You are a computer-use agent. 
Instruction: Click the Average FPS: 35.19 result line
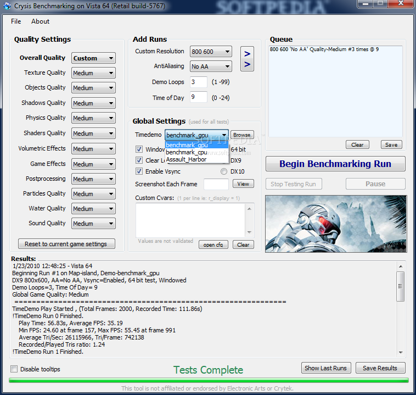71,323
